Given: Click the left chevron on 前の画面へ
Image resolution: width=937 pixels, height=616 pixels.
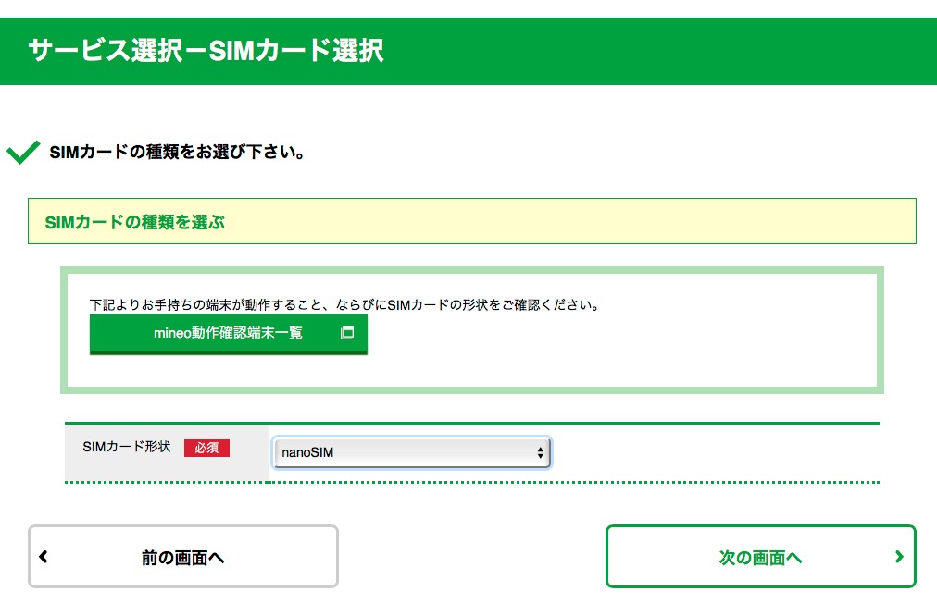Looking at the screenshot, I should (43, 556).
